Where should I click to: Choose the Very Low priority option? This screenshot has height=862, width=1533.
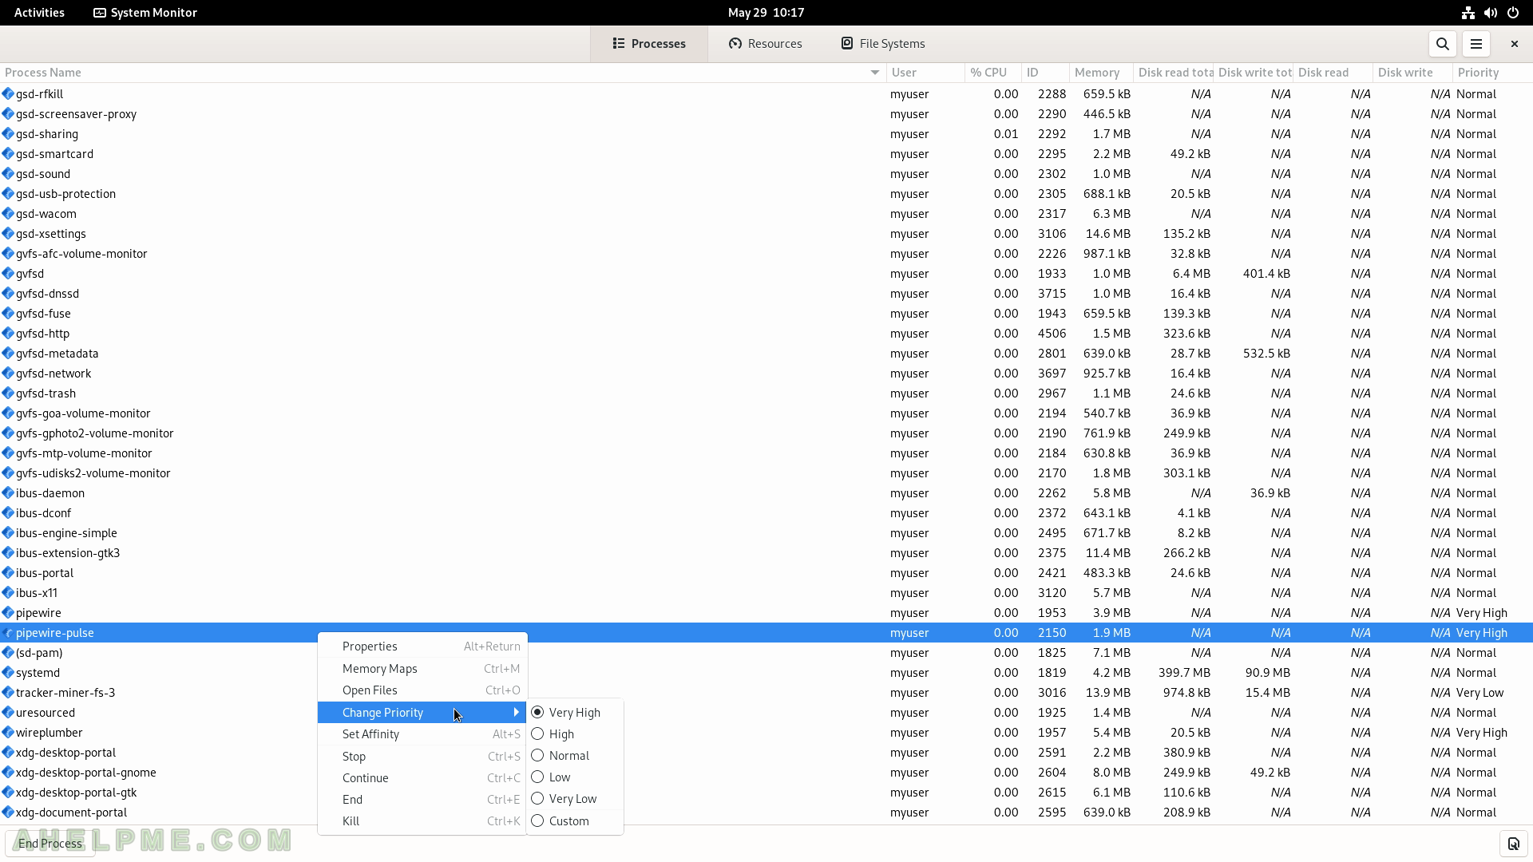coord(575,799)
